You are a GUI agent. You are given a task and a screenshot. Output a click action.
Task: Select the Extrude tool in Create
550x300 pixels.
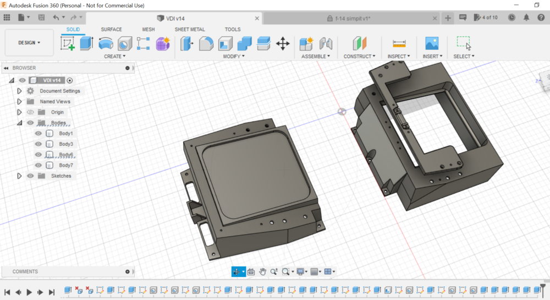[86, 43]
